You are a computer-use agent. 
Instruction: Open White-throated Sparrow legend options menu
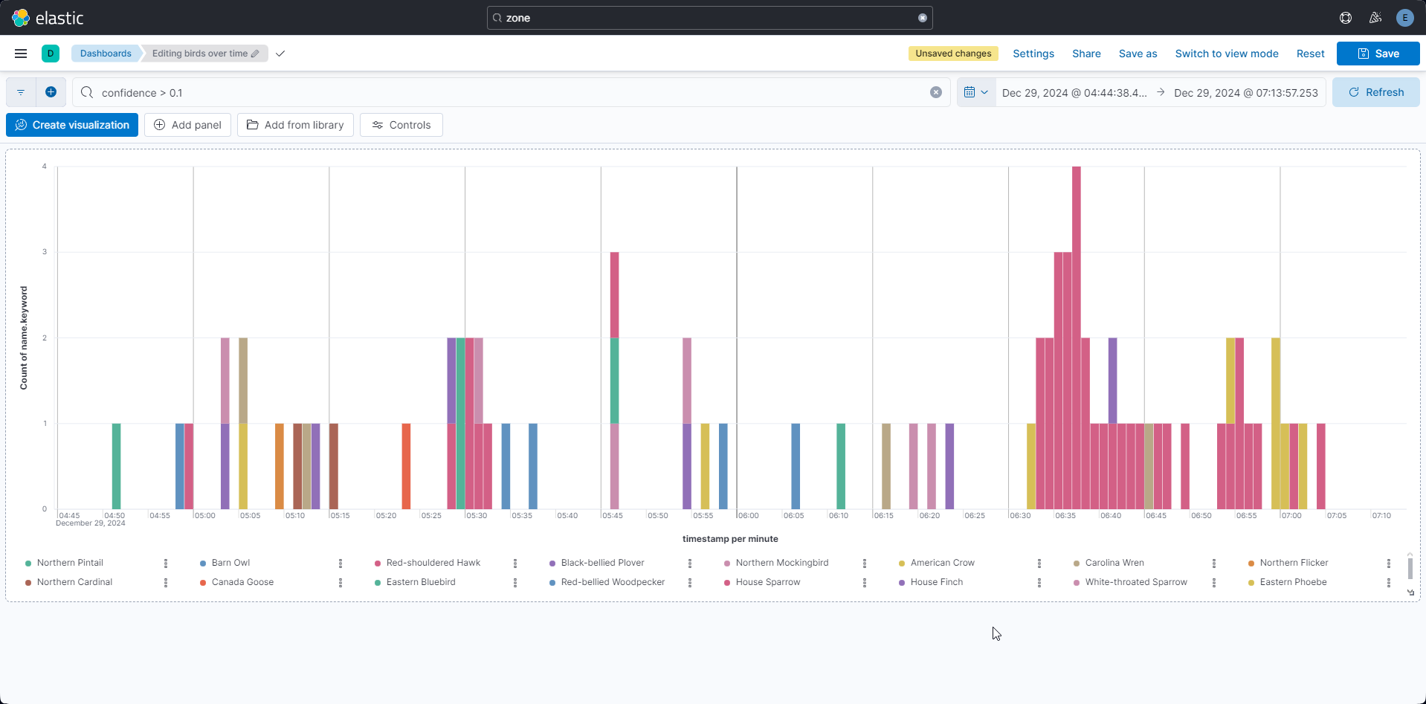1214,583
